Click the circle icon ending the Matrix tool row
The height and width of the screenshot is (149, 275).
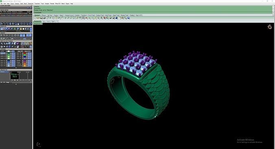pyautogui.click(x=30, y=24)
